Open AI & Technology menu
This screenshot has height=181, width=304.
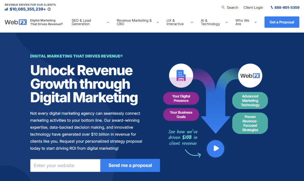coord(210,22)
